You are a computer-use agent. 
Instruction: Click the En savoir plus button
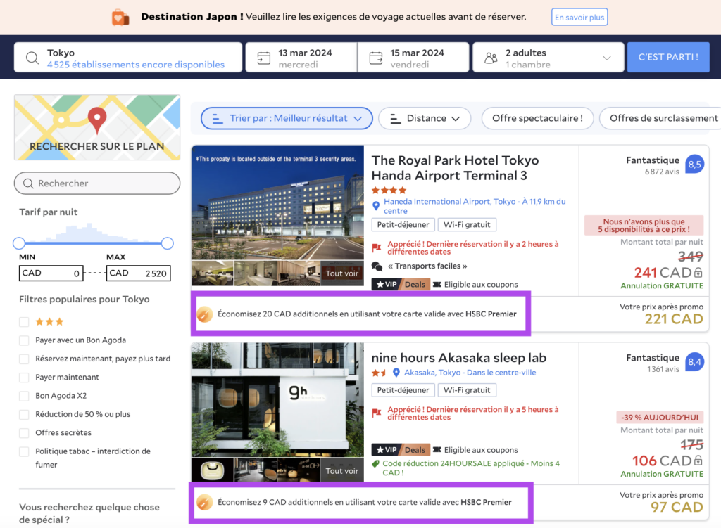tap(579, 17)
